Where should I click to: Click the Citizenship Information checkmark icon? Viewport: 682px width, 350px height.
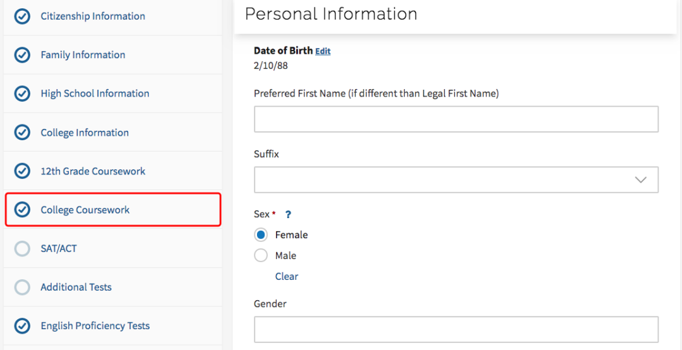point(22,16)
